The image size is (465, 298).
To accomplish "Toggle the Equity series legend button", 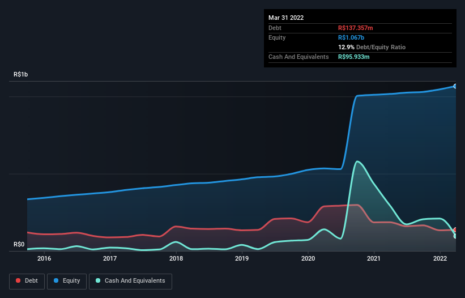I will 67,281.
